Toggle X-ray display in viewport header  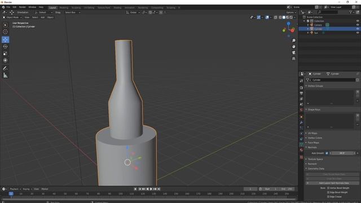pyautogui.click(x=276, y=17)
